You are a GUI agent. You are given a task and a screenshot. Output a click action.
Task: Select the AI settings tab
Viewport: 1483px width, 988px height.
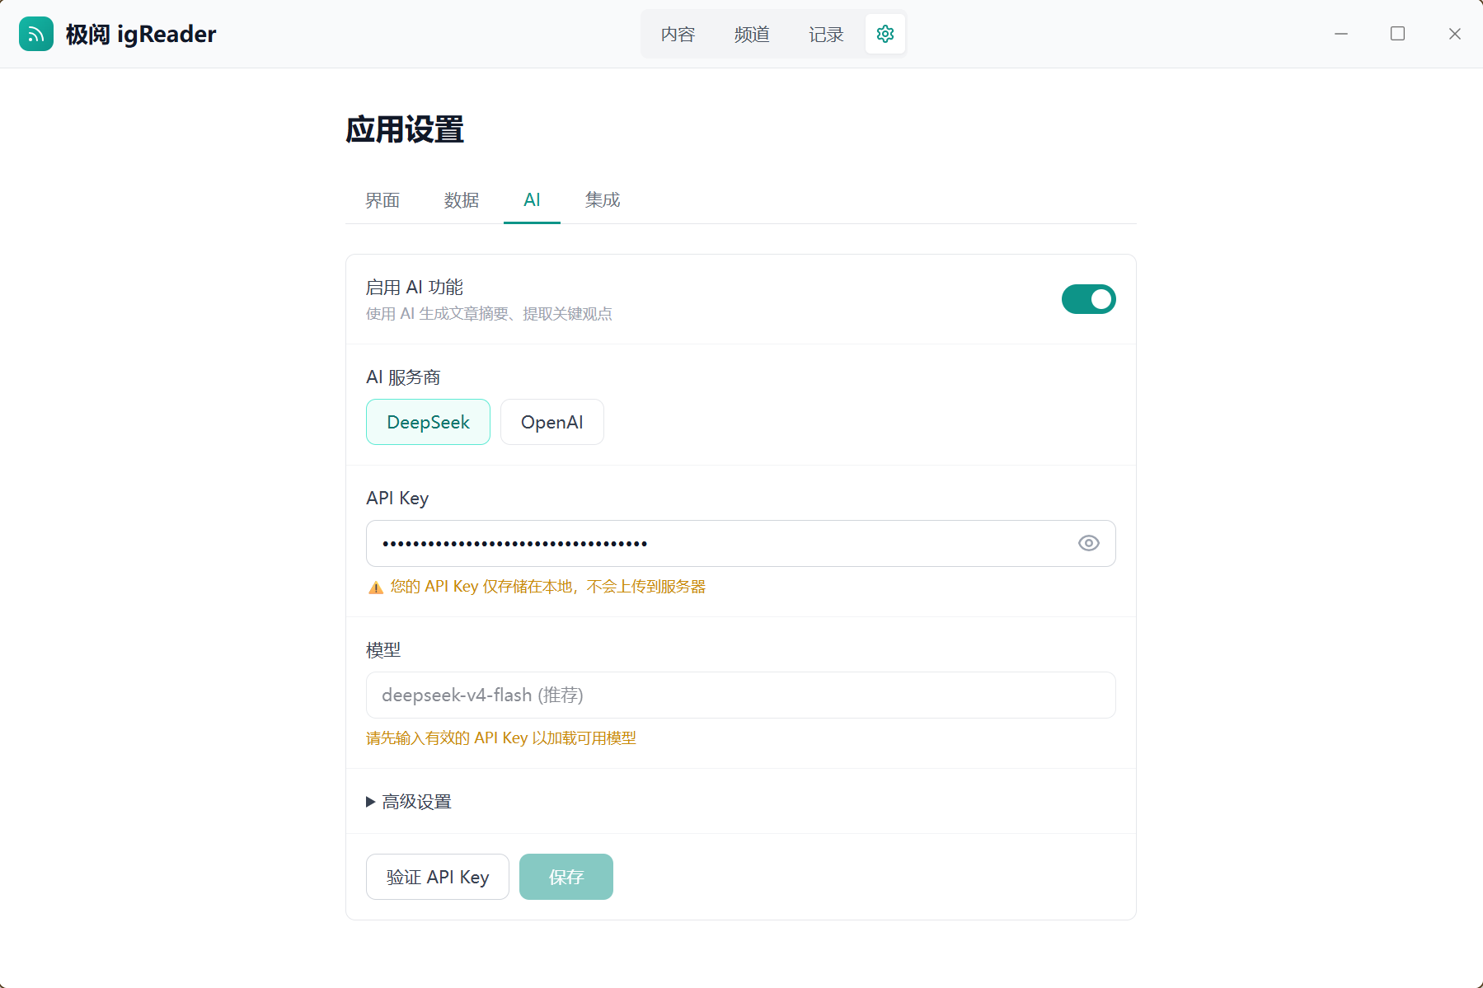click(x=533, y=200)
